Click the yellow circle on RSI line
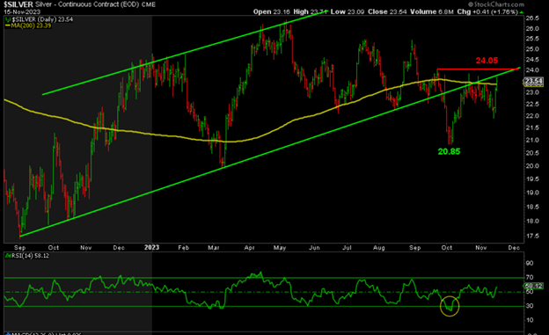The image size is (549, 335). click(450, 306)
